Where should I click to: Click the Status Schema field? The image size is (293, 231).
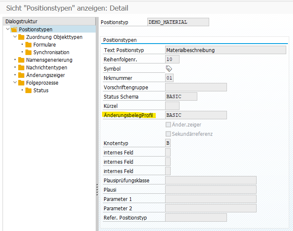tap(181, 96)
